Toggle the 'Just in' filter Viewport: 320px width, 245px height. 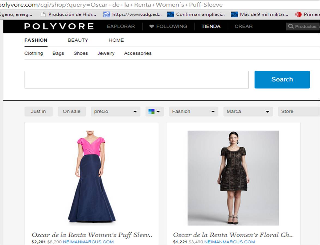pyautogui.click(x=38, y=111)
